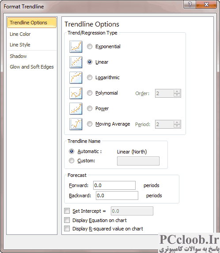Screen dimensions: 220x253
Task: Click the dialog Help question mark button
Action: [x=190, y=4]
